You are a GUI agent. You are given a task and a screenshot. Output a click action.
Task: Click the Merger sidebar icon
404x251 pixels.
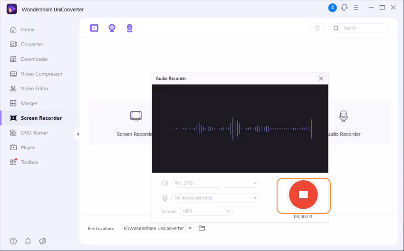tap(13, 103)
